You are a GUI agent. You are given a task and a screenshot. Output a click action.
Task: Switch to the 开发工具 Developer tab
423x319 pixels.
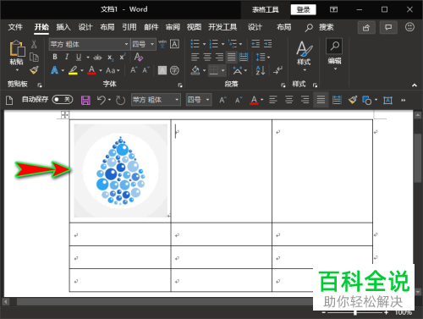pyautogui.click(x=222, y=27)
